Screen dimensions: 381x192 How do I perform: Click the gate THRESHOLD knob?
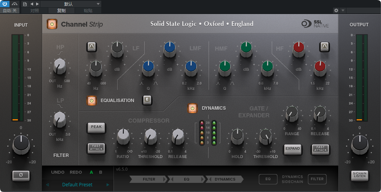266,136
